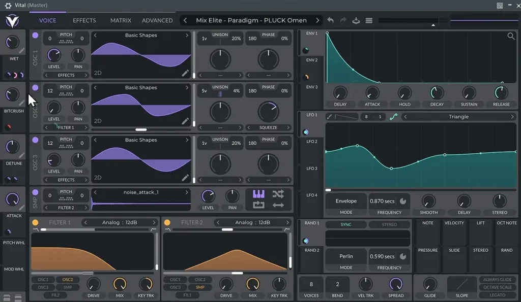Switch to VOICE tab

[x=47, y=20]
